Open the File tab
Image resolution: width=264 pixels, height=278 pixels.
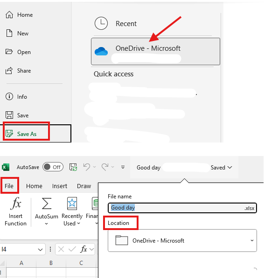pyautogui.click(x=9, y=186)
